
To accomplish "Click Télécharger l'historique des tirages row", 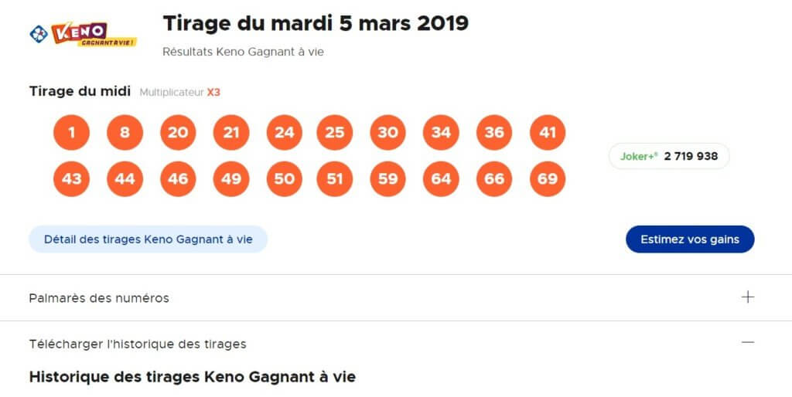I will 396,344.
